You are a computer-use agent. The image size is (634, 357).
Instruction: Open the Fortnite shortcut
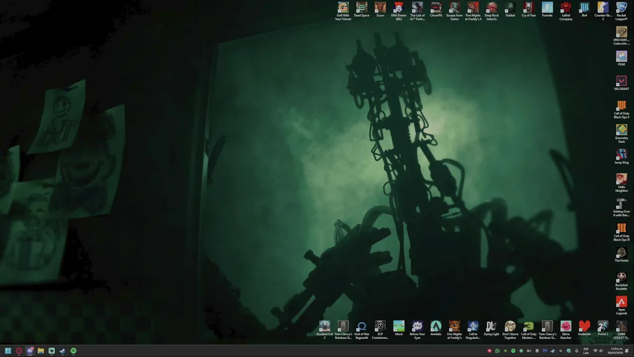pos(547,9)
